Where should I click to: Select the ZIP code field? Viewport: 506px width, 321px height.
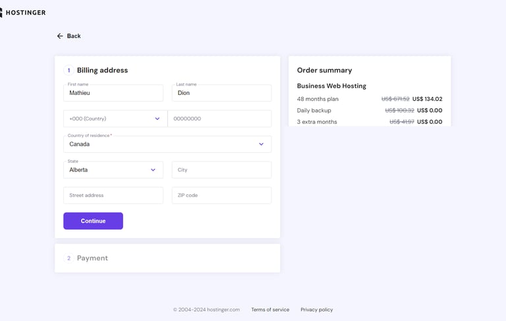click(221, 196)
